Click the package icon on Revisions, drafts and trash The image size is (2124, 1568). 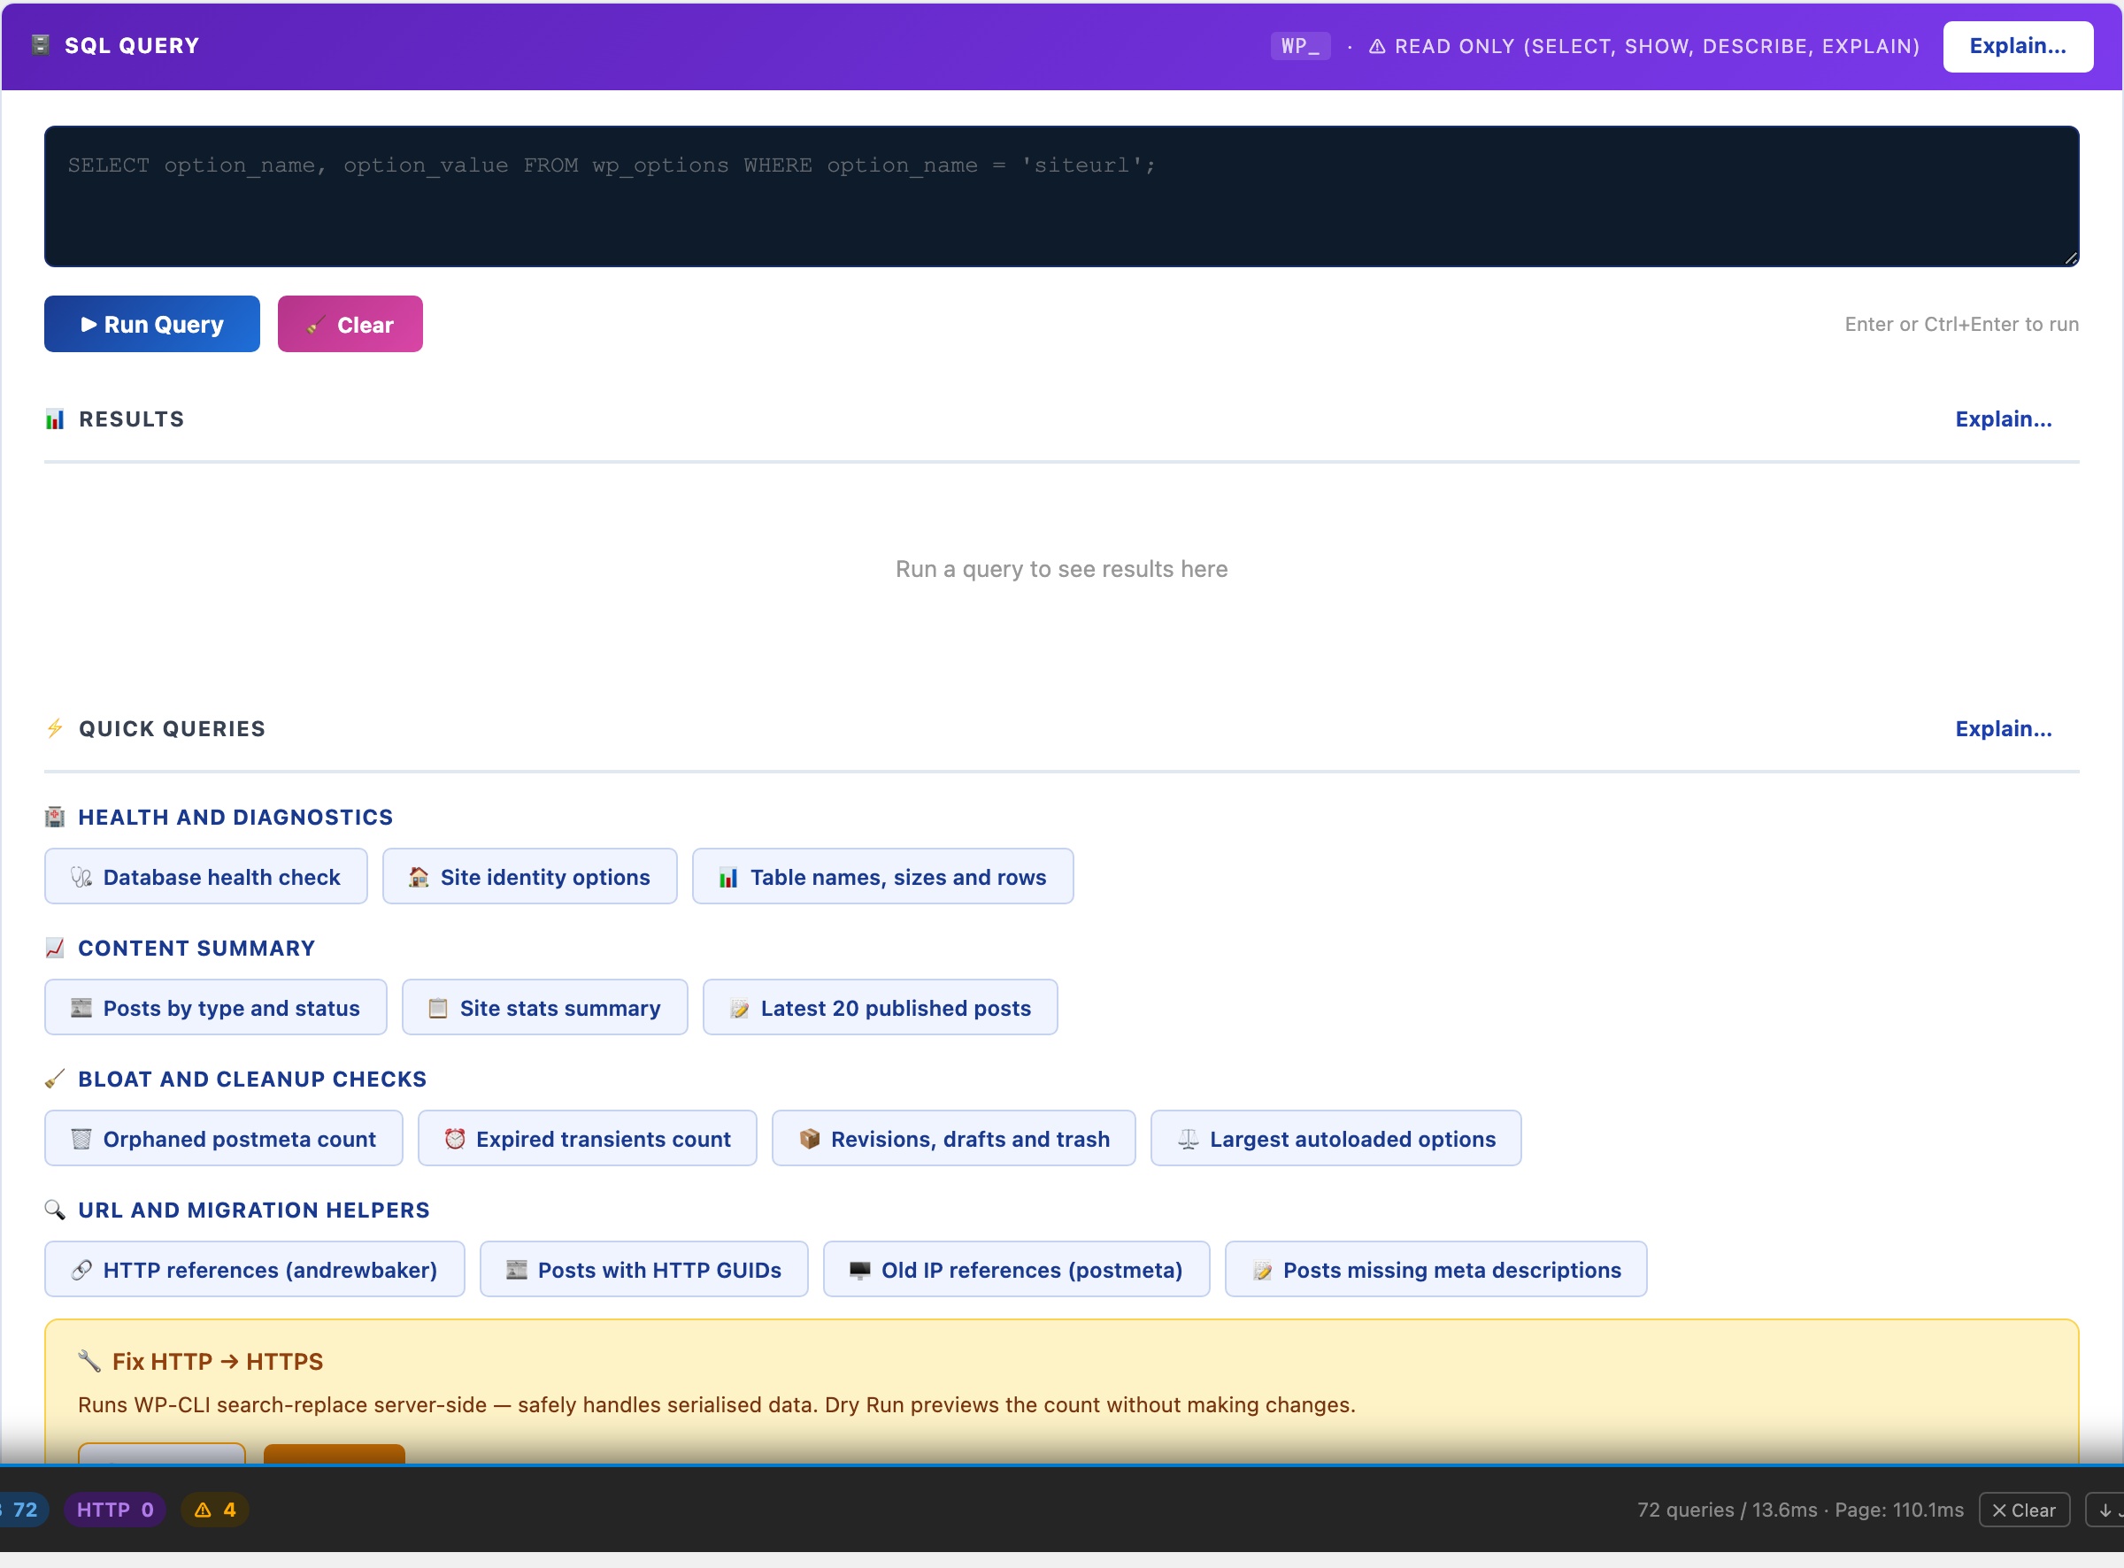(x=810, y=1138)
